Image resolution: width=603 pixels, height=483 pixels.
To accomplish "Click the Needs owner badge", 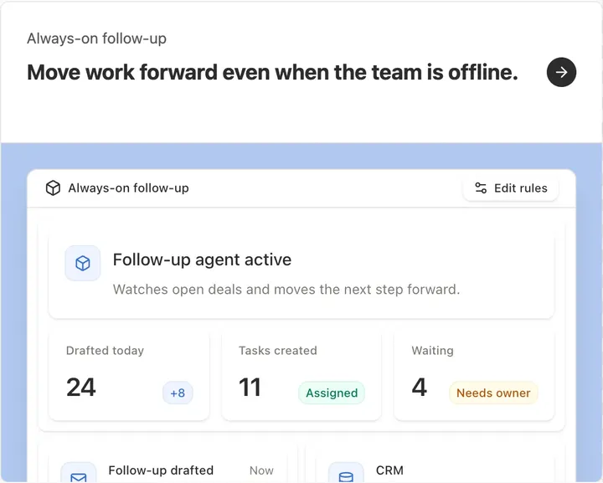I will (493, 393).
